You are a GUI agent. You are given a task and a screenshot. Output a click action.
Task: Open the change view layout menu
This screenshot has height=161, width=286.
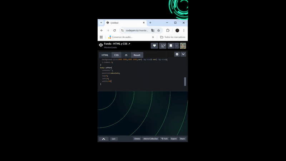tap(163, 46)
